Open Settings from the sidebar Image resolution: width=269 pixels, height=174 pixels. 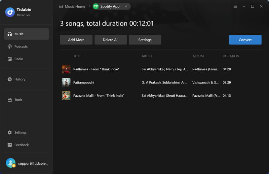[27, 132]
